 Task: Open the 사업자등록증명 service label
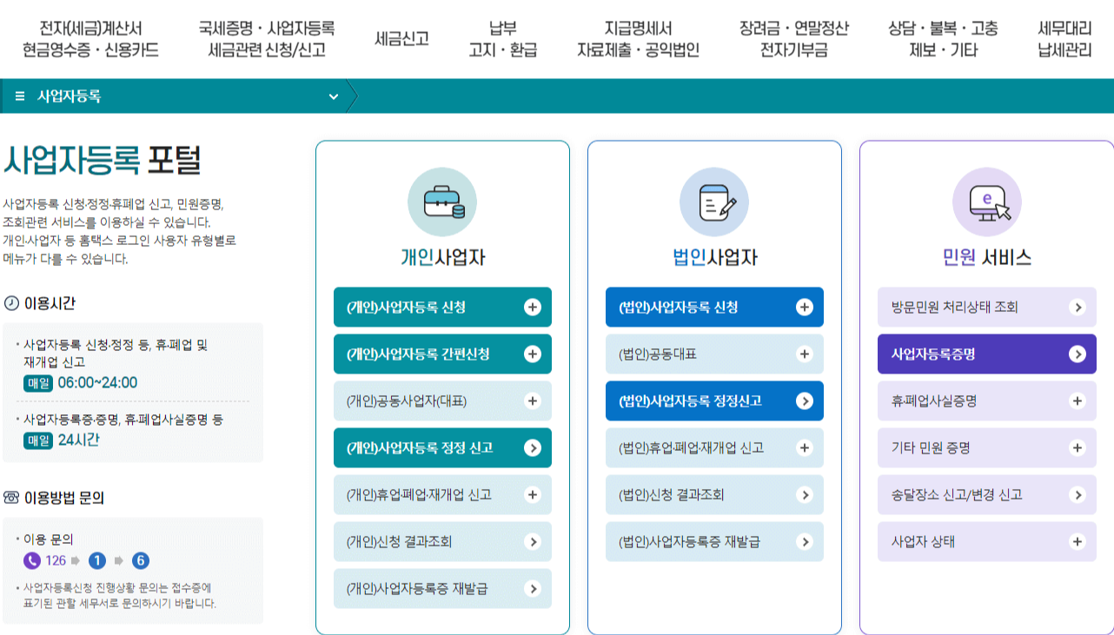tap(933, 354)
